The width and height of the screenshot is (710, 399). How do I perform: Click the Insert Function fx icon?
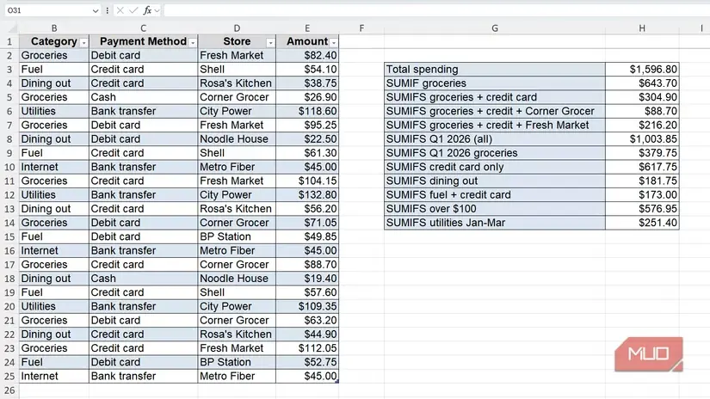click(x=147, y=10)
